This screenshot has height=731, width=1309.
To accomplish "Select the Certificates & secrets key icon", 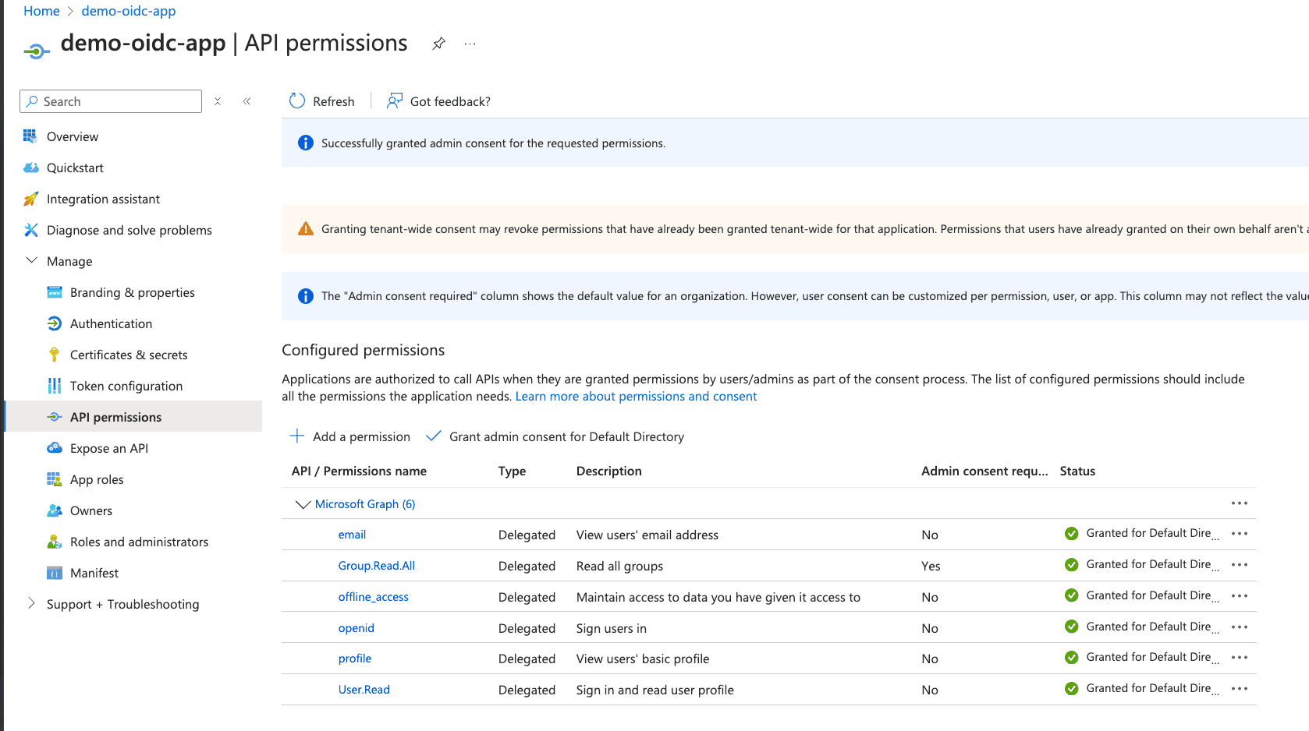I will (x=54, y=355).
